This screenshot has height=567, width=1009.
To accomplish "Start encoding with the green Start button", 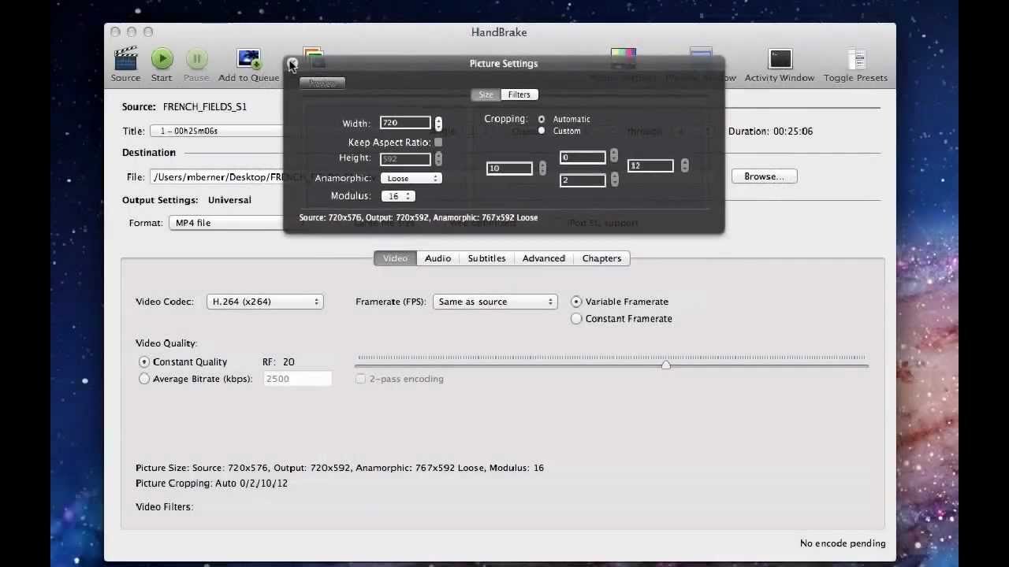I will coord(162,59).
